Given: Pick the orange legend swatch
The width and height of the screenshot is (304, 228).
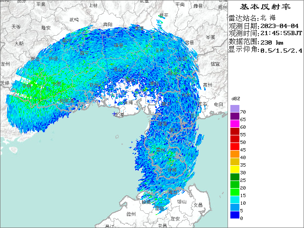Looking at the screenshot, I should coord(235,154).
